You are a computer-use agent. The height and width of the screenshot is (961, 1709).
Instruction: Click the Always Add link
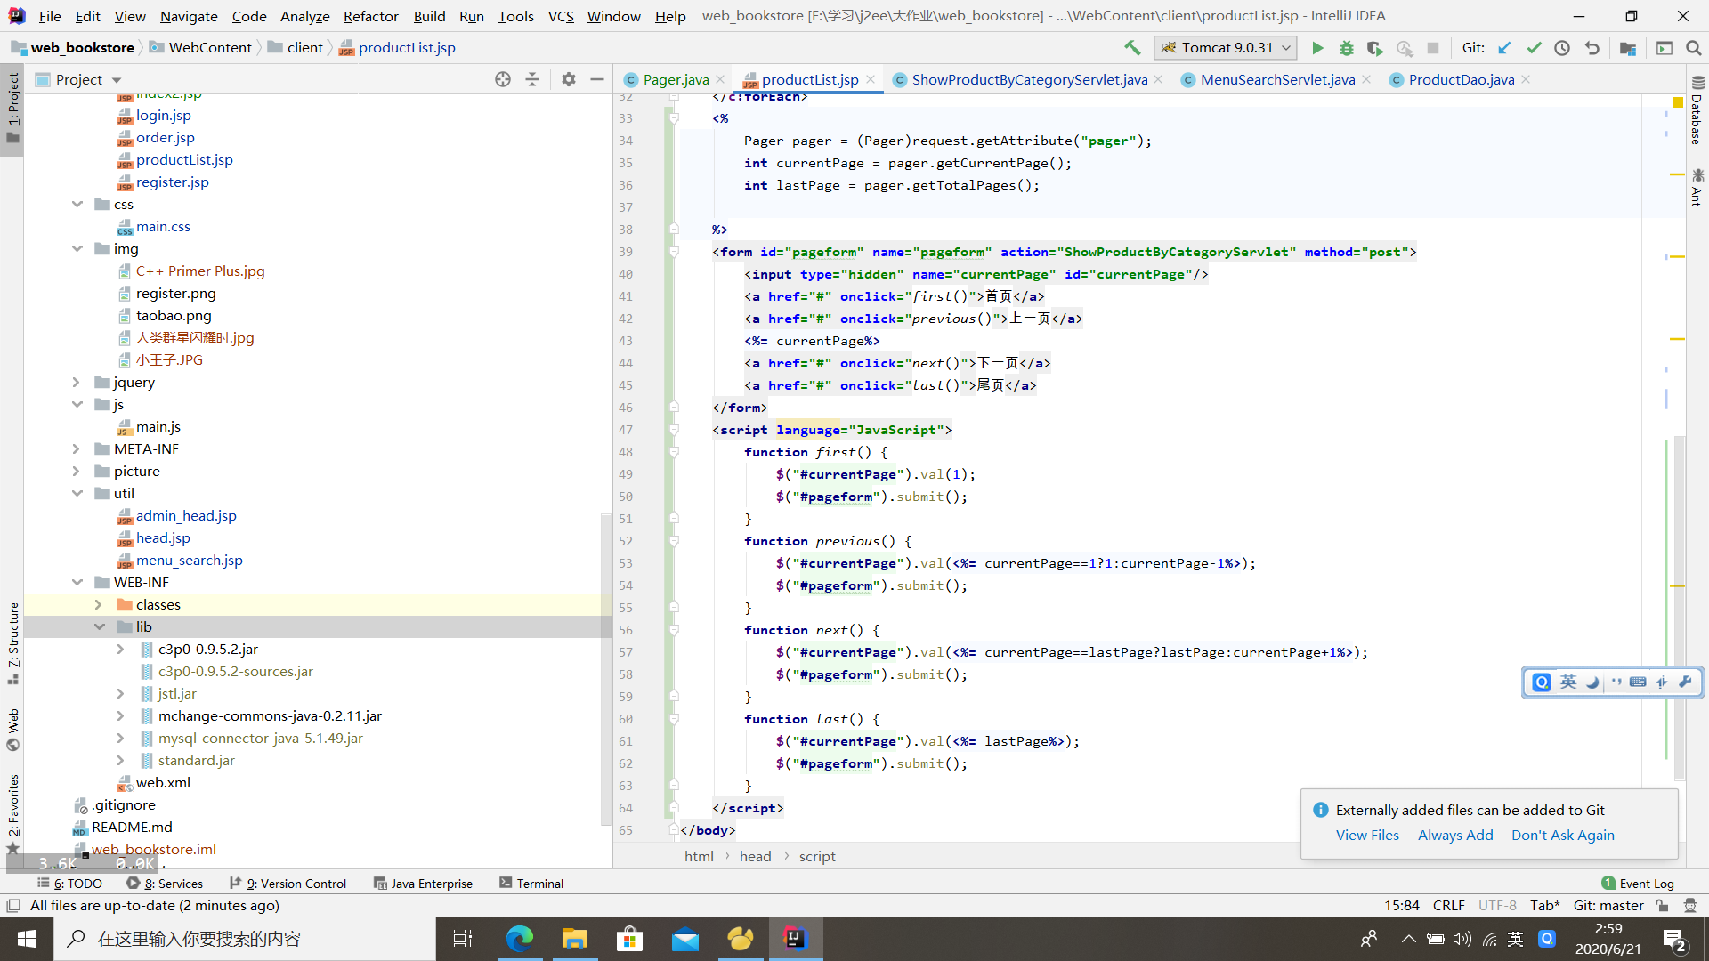tap(1455, 835)
